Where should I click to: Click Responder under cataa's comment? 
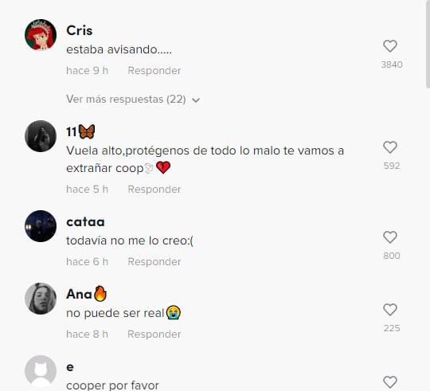coord(154,262)
